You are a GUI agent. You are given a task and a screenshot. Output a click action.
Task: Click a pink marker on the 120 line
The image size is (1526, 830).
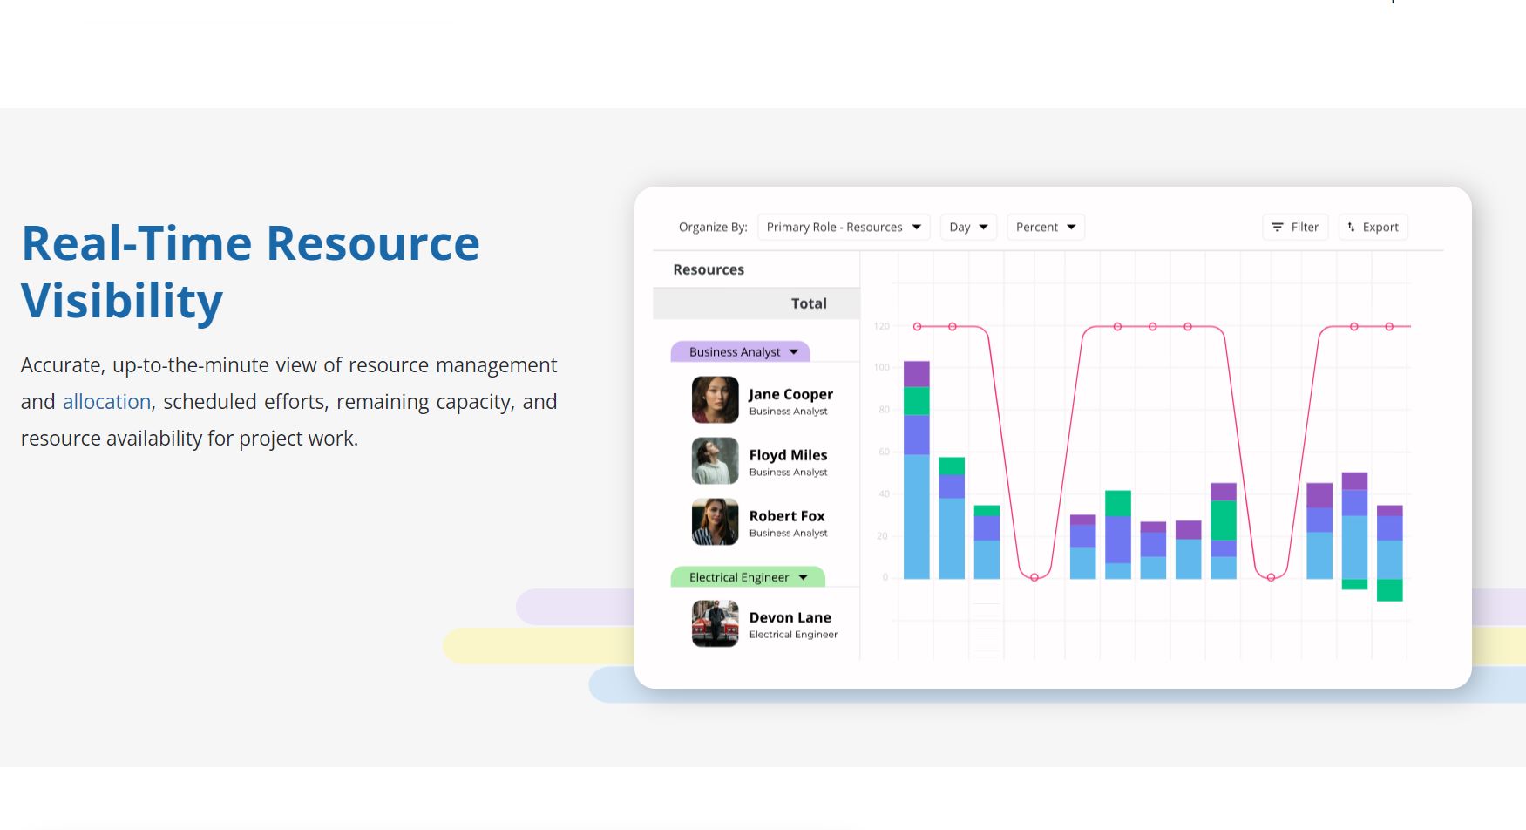point(918,326)
